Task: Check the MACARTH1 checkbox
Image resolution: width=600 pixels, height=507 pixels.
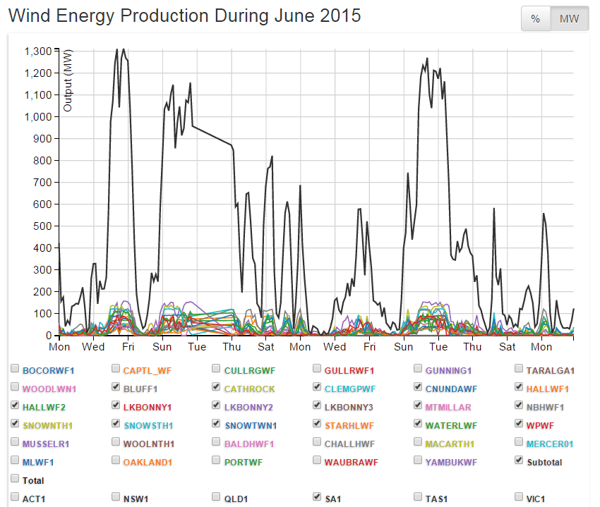Action: coord(417,442)
